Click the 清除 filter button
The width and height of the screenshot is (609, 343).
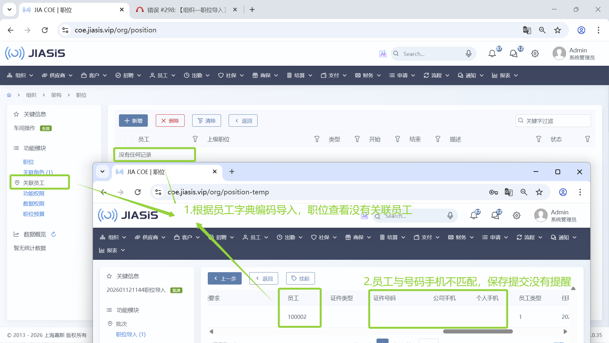coord(206,121)
